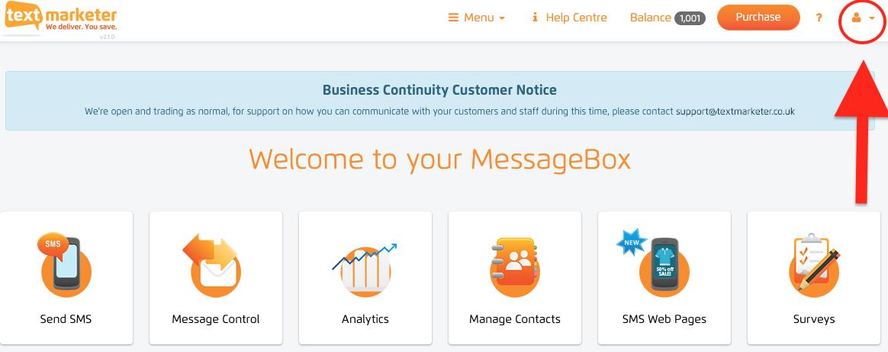This screenshot has height=352, width=888.
Task: Click the 1,001 balance badge
Action: click(690, 18)
